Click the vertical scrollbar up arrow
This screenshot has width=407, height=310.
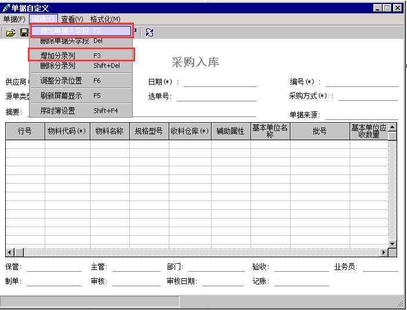[x=393, y=127]
